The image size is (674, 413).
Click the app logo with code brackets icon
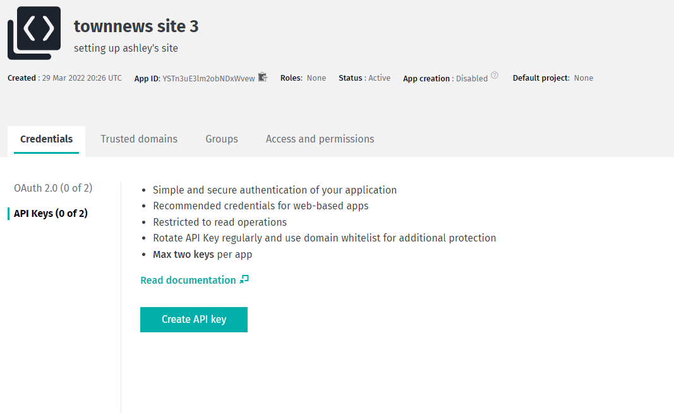tap(33, 33)
